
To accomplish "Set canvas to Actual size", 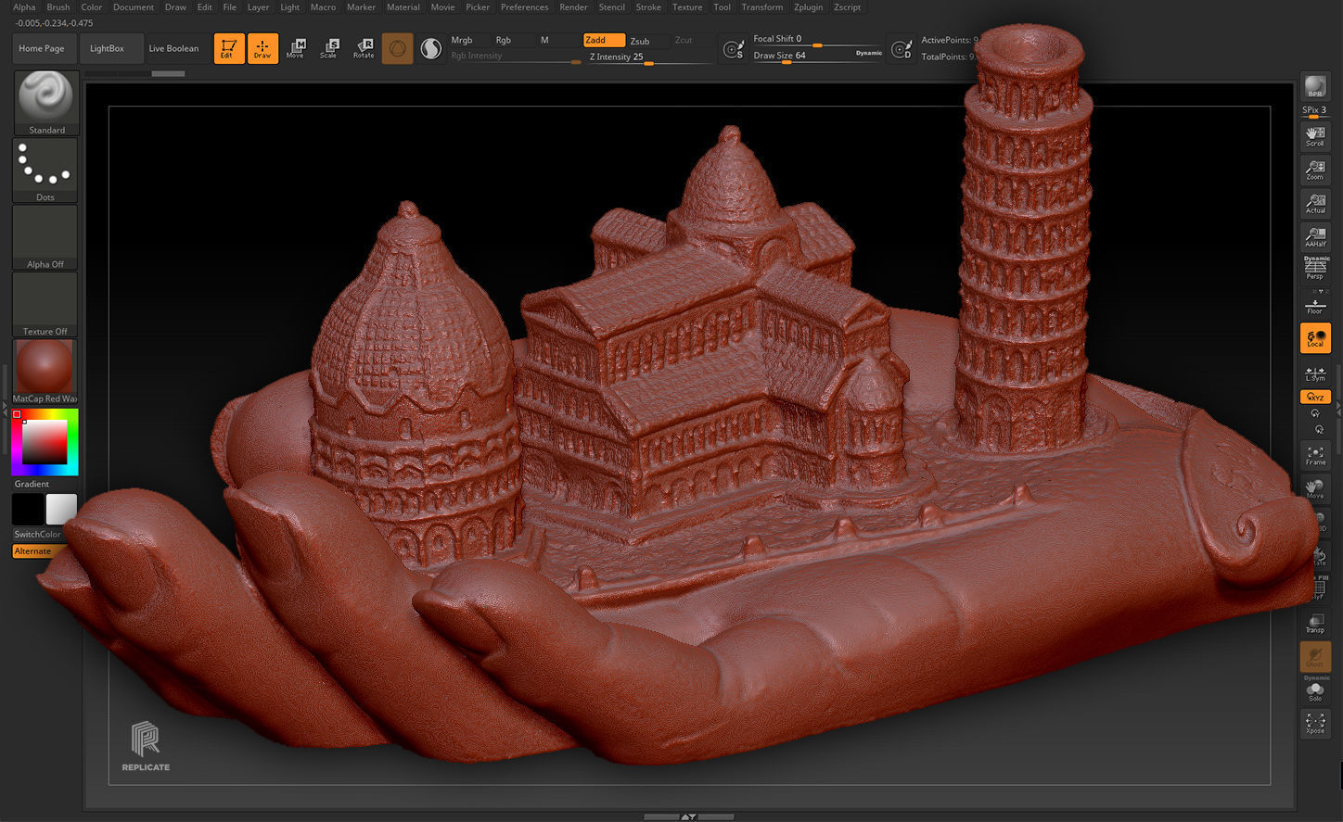I will point(1315,203).
